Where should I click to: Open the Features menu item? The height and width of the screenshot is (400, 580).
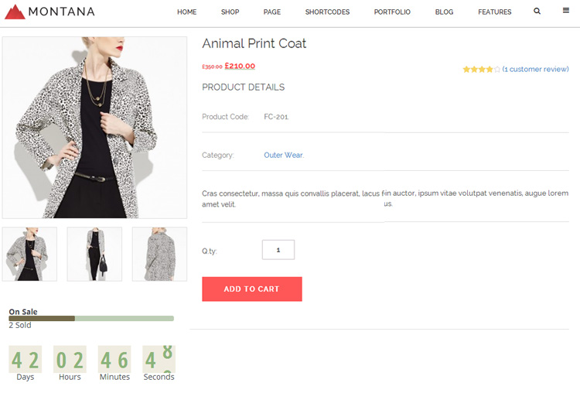[494, 12]
